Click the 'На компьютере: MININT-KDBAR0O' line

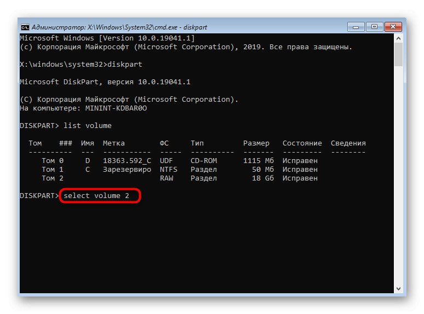[x=83, y=108]
